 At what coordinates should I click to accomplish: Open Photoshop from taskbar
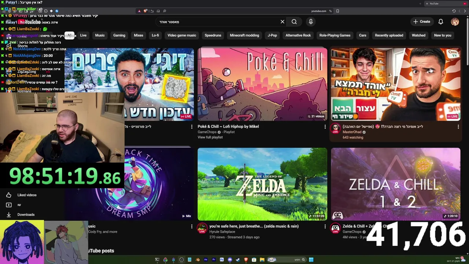pyautogui.click(x=222, y=260)
